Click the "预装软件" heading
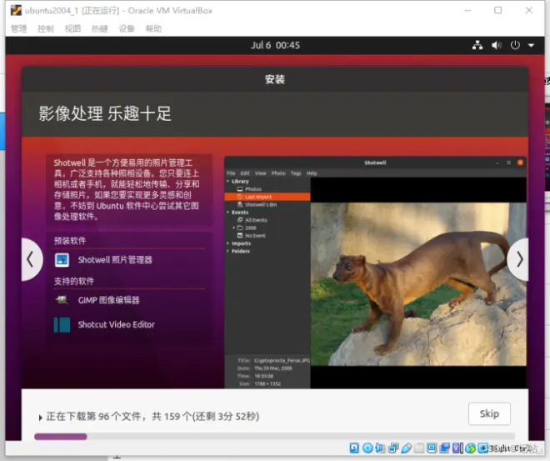This screenshot has height=461, width=550. (x=70, y=241)
